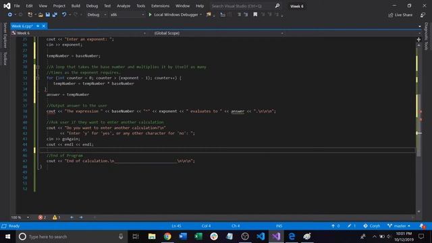Click the split editor icon above scrollbar
This screenshot has width=432, height=243.
pos(418,40)
